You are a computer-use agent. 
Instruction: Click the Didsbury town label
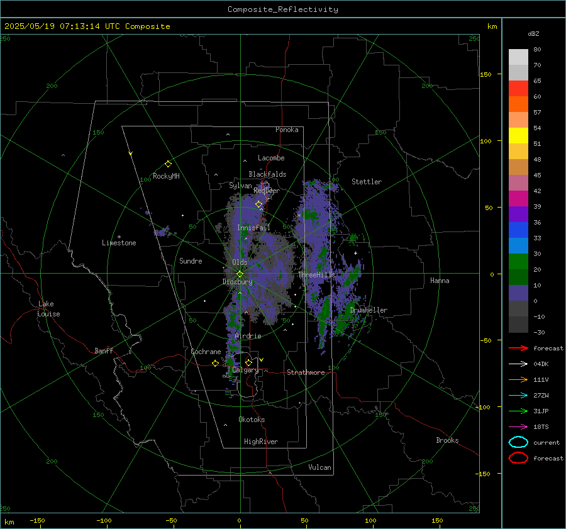click(x=237, y=282)
